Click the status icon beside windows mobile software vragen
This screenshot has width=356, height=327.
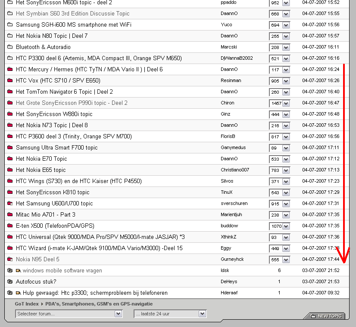point(10,270)
